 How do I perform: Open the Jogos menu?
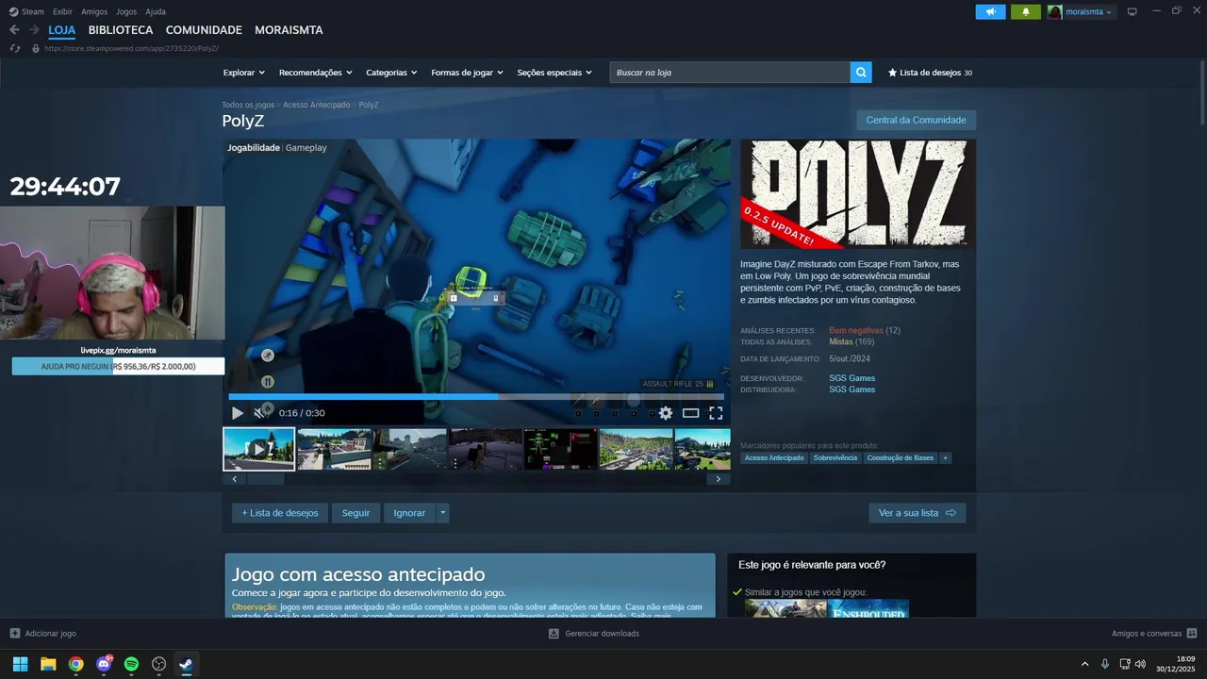coord(126,11)
